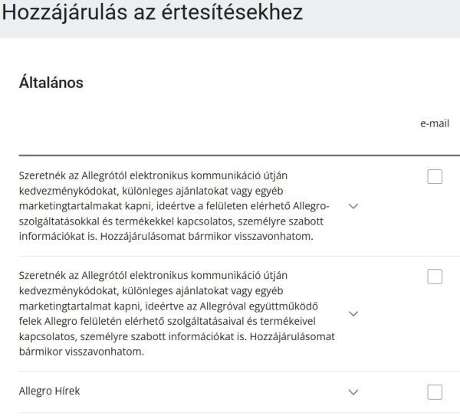Click the Általános section heading

(51, 83)
